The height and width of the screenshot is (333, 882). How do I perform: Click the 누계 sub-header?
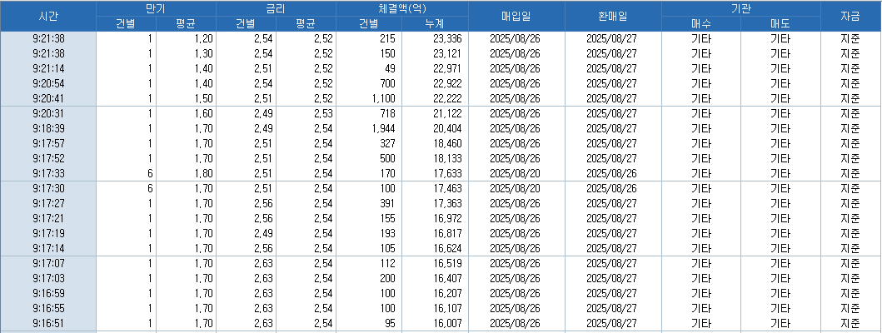pyautogui.click(x=435, y=24)
